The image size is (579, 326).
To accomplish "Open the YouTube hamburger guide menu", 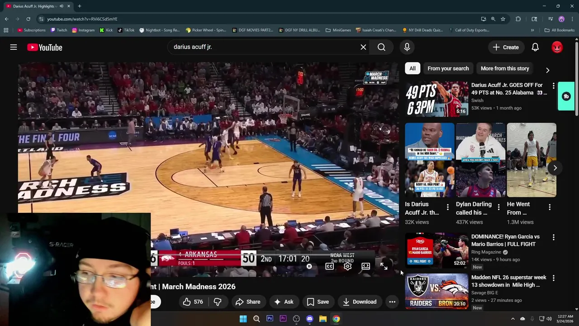I will coord(14,47).
